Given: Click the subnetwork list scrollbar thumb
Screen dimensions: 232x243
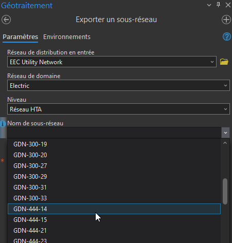Looking at the screenshot, I should click(225, 191).
